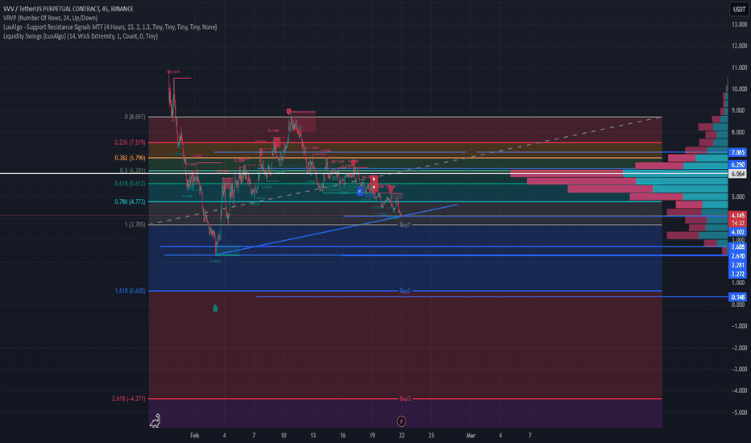Image resolution: width=751 pixels, height=443 pixels.
Task: Click the Buy1 label on the chart
Action: (405, 225)
